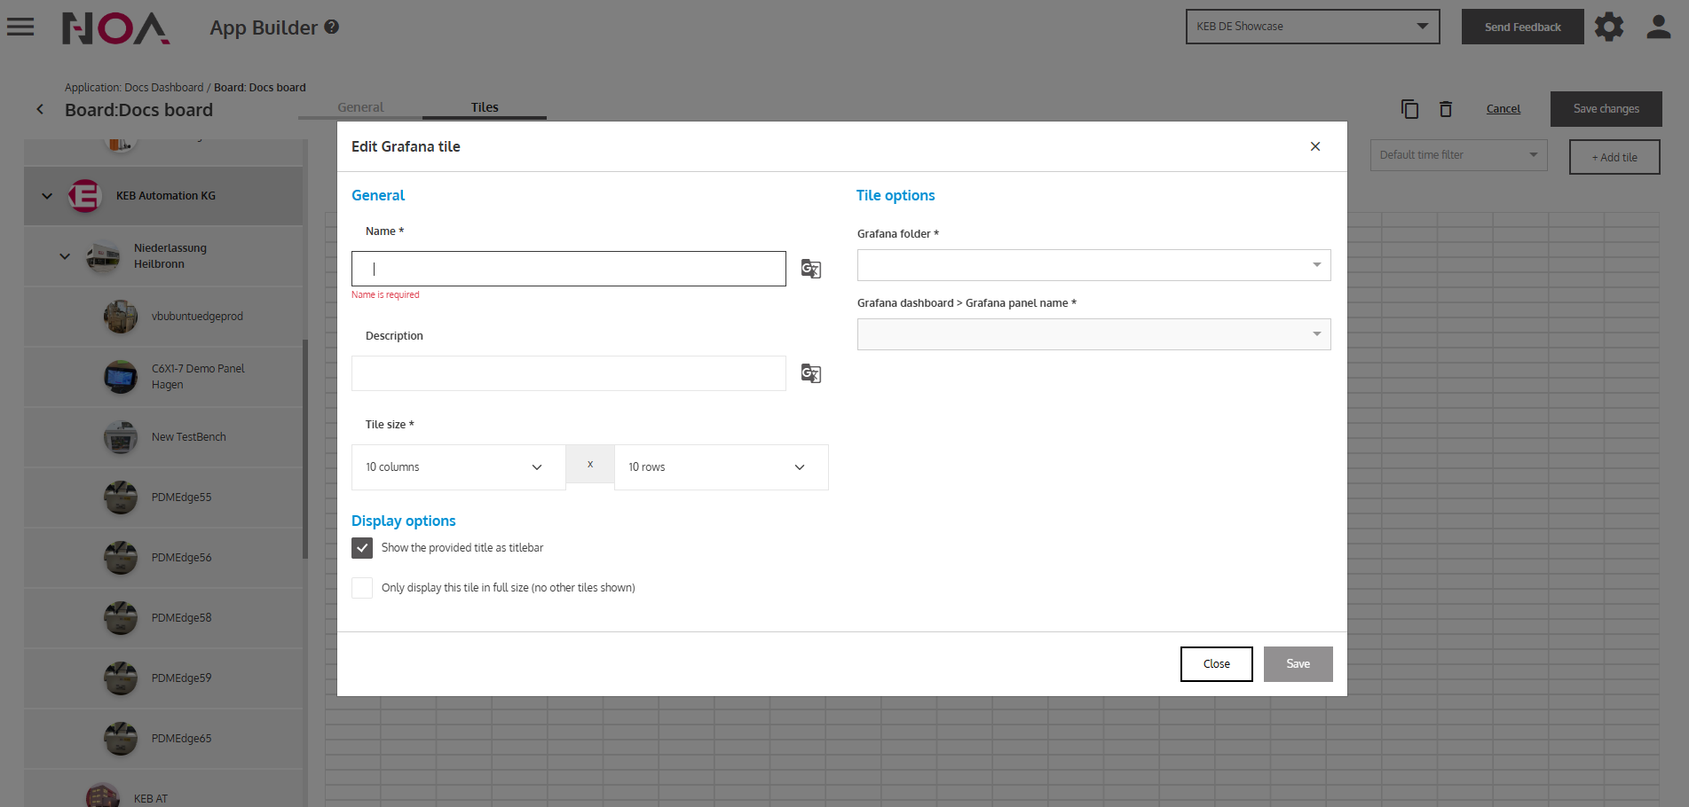Image resolution: width=1689 pixels, height=807 pixels.
Task: Open the Grafana folder dropdown
Action: [1093, 265]
